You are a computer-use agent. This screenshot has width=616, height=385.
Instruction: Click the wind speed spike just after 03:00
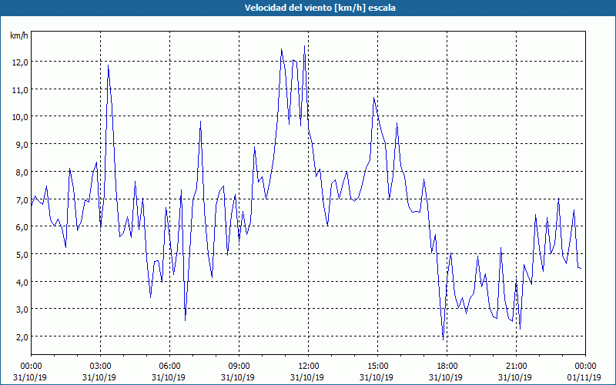[108, 65]
